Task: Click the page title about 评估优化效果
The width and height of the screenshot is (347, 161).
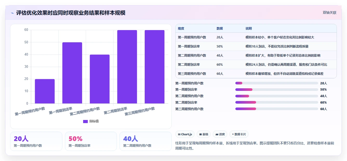Action: (71, 13)
